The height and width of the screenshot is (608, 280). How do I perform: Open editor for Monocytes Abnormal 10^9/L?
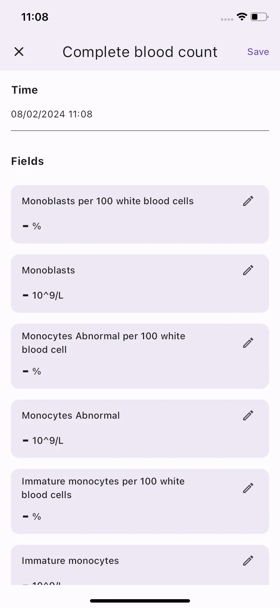click(248, 416)
